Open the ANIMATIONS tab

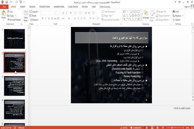coord(59,7)
